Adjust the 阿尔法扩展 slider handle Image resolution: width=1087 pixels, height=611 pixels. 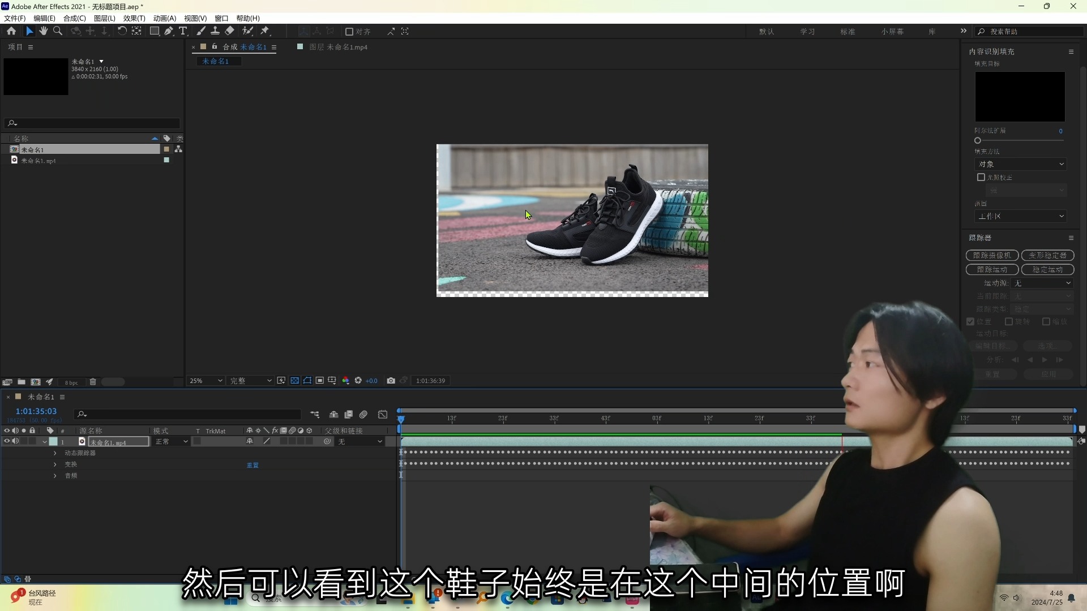pos(978,140)
